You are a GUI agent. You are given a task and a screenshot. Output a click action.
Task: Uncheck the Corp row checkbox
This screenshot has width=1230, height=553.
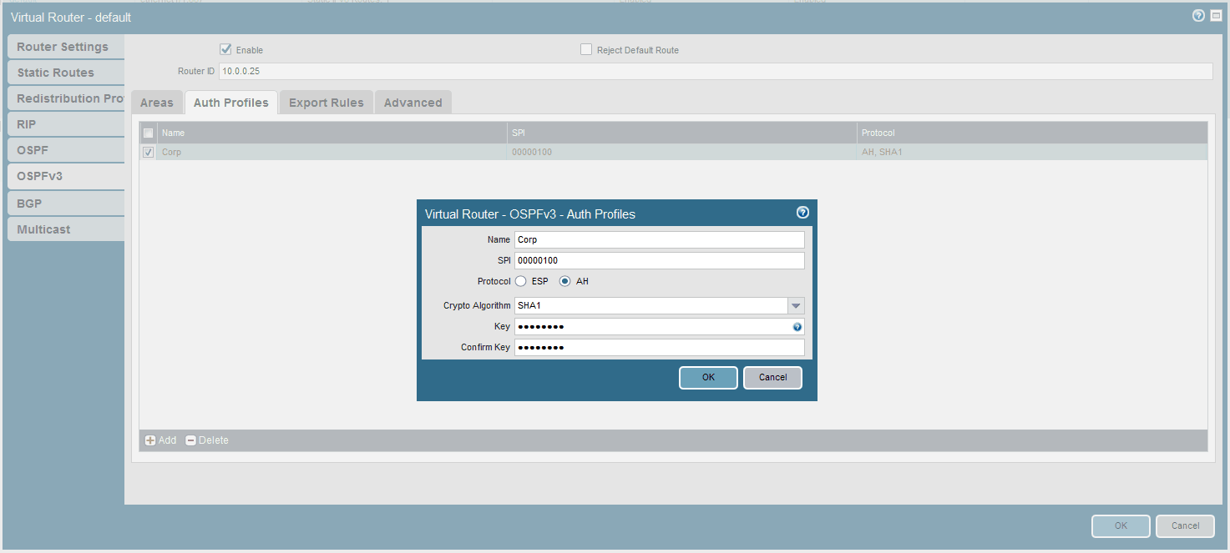(148, 152)
